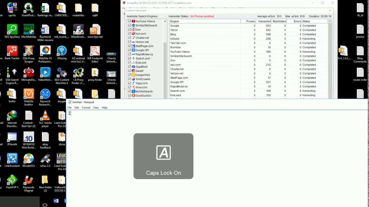
Task: Launch VLC media player icon
Action: [x=45, y=119]
